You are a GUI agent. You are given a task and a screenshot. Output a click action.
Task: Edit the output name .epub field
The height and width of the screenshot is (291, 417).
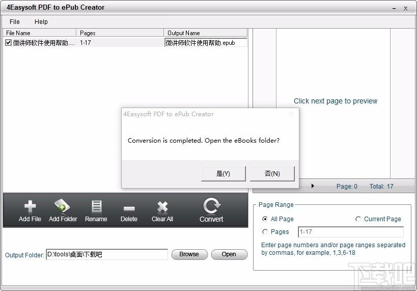click(x=206, y=43)
